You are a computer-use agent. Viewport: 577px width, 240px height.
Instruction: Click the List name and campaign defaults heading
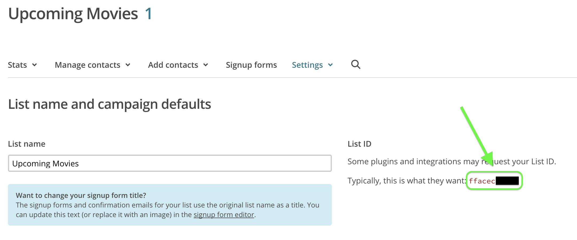coord(110,104)
